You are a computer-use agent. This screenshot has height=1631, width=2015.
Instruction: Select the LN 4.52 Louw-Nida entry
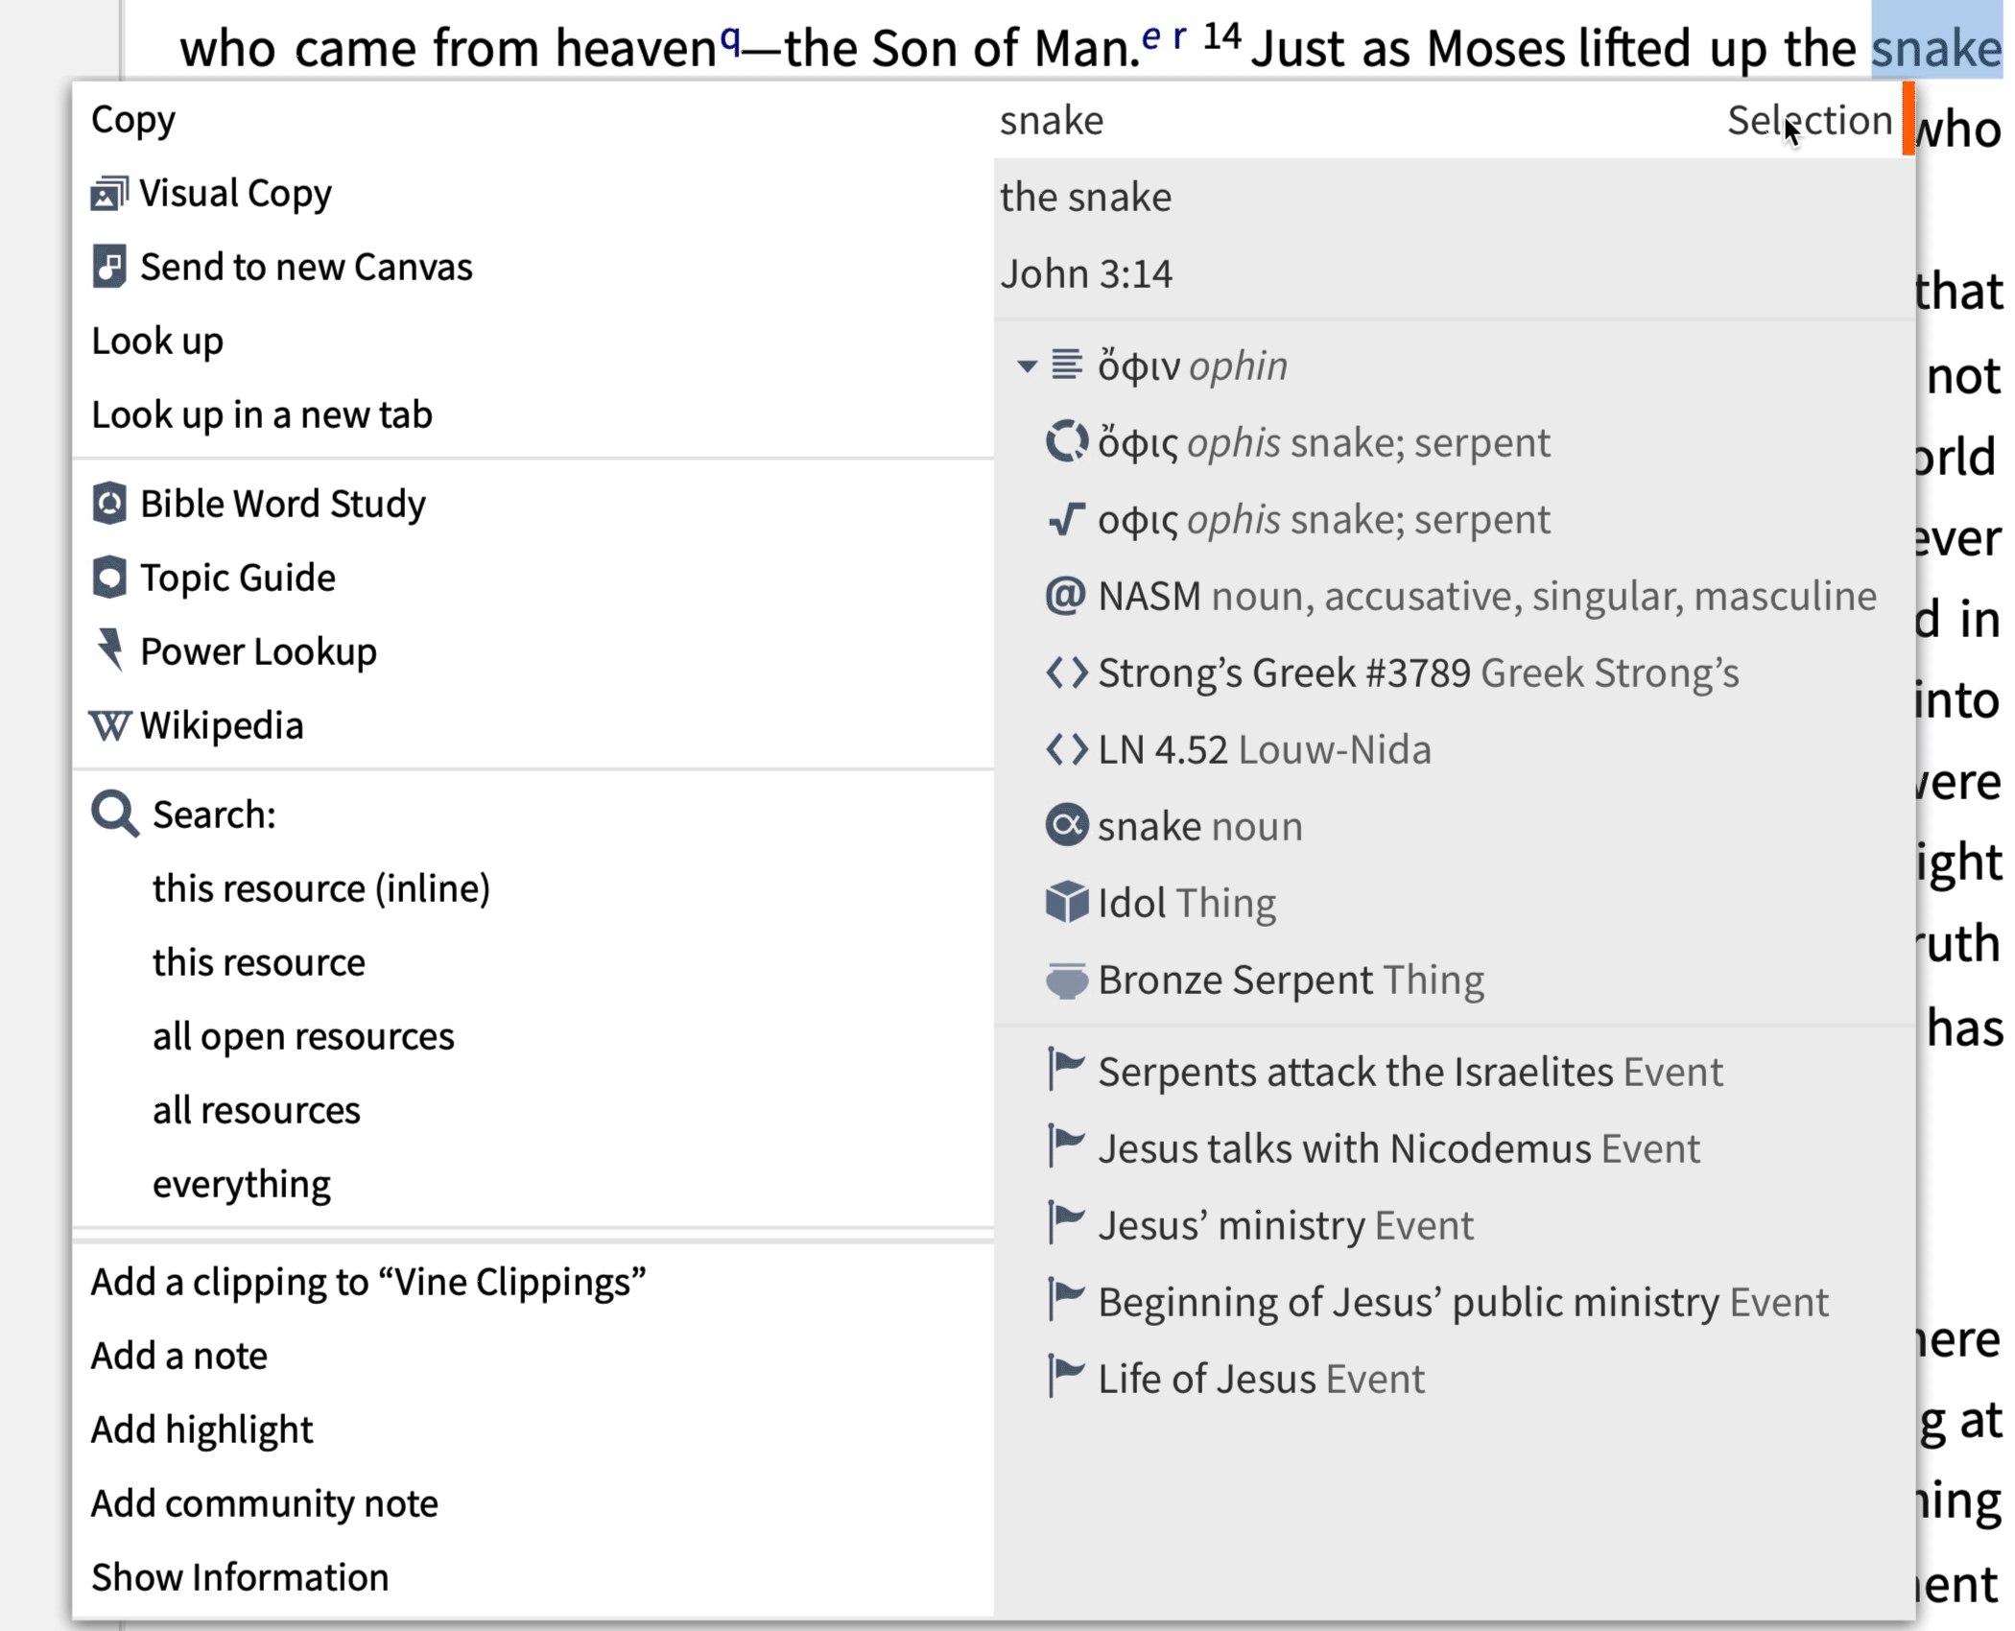1238,749
